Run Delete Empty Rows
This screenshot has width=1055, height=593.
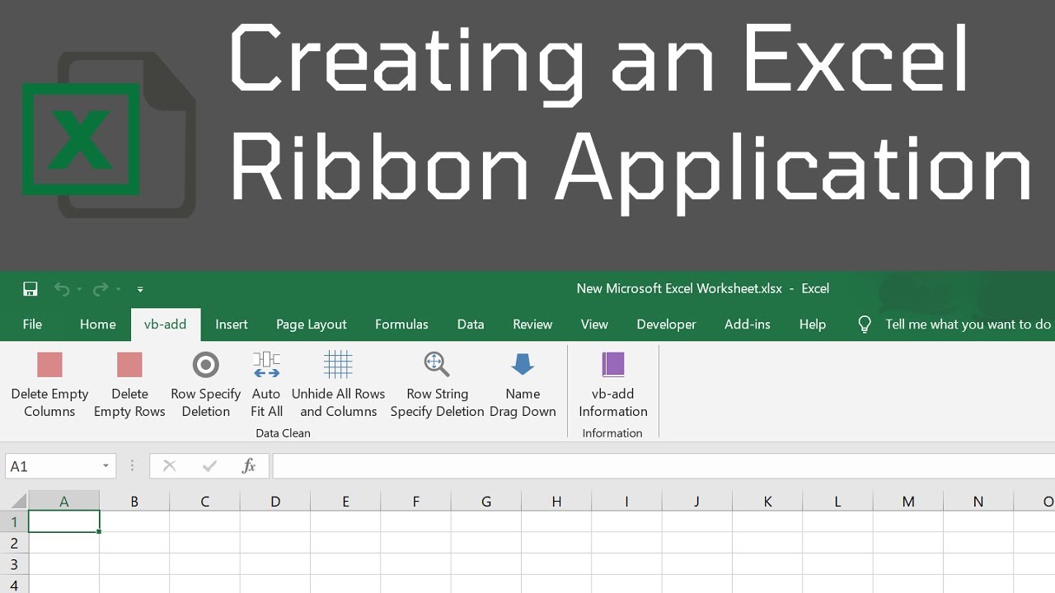point(129,385)
